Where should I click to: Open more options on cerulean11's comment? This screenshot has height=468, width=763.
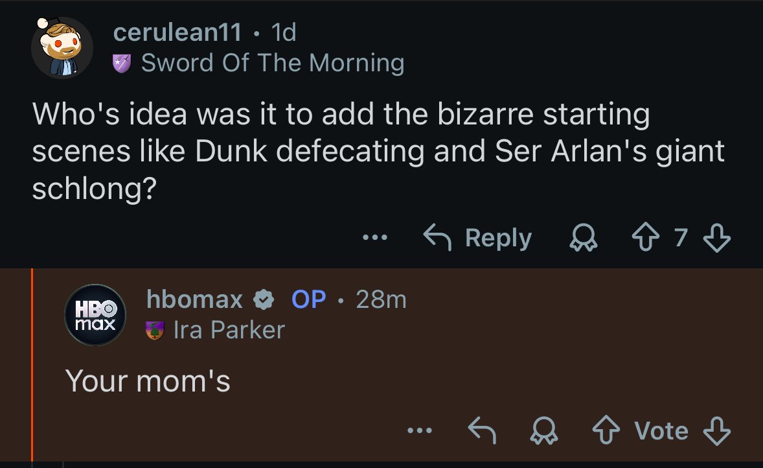click(374, 239)
